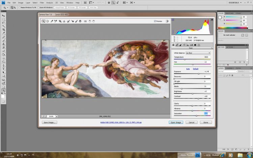Image resolution: width=253 pixels, height=158 pixels.
Task: Open the White Balance dropdown
Action: (x=198, y=53)
